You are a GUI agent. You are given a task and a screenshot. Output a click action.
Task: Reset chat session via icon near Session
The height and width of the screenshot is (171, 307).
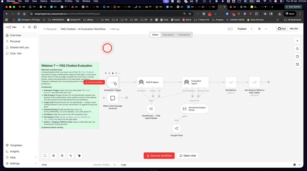115,165
